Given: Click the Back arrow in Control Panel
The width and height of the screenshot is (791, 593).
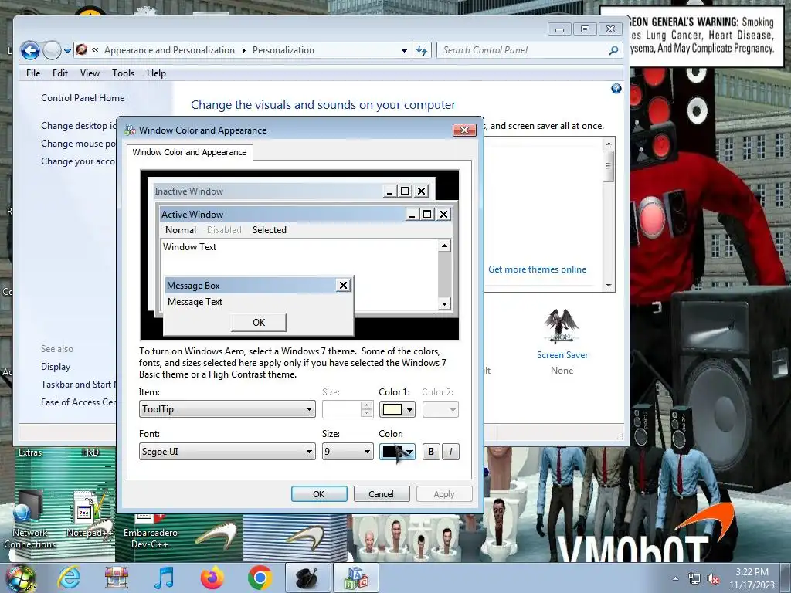Looking at the screenshot, I should [30, 50].
